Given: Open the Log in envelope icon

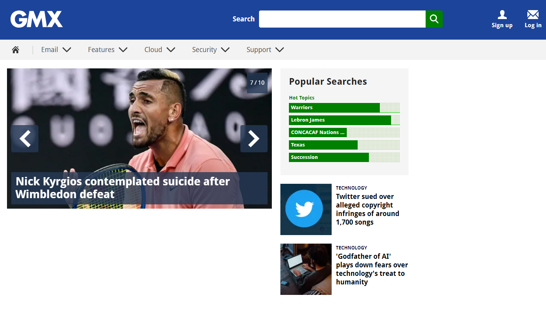Looking at the screenshot, I should pos(533,15).
